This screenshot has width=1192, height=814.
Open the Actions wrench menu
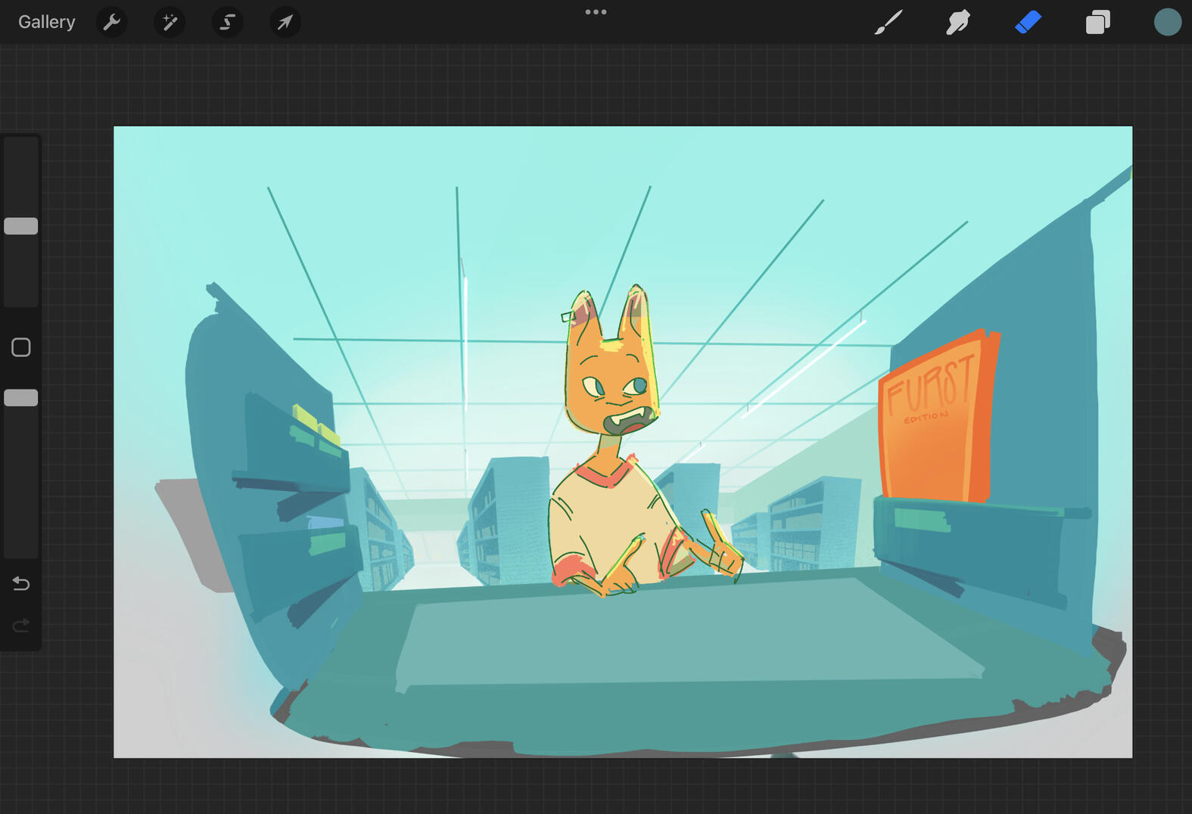(x=112, y=22)
